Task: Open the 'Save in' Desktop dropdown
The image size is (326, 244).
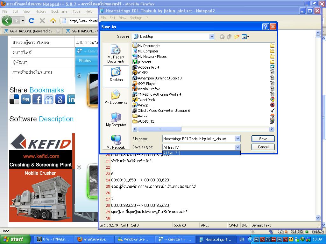Action: pyautogui.click(x=212, y=37)
